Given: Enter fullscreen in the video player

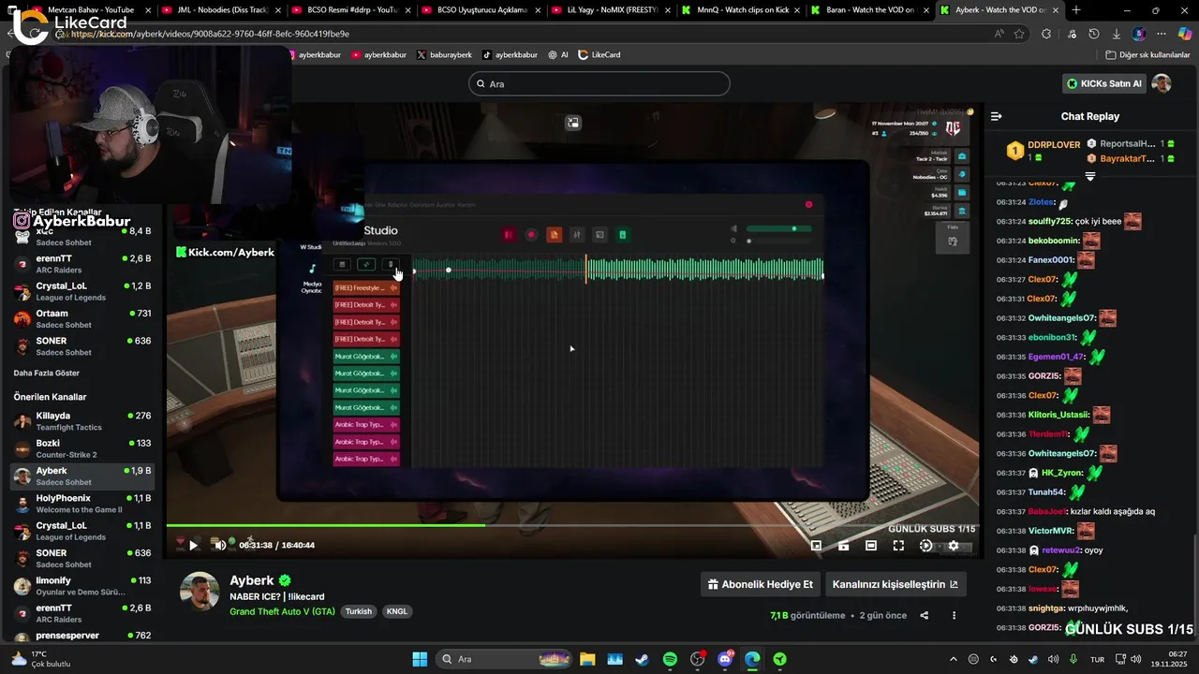Looking at the screenshot, I should point(898,546).
